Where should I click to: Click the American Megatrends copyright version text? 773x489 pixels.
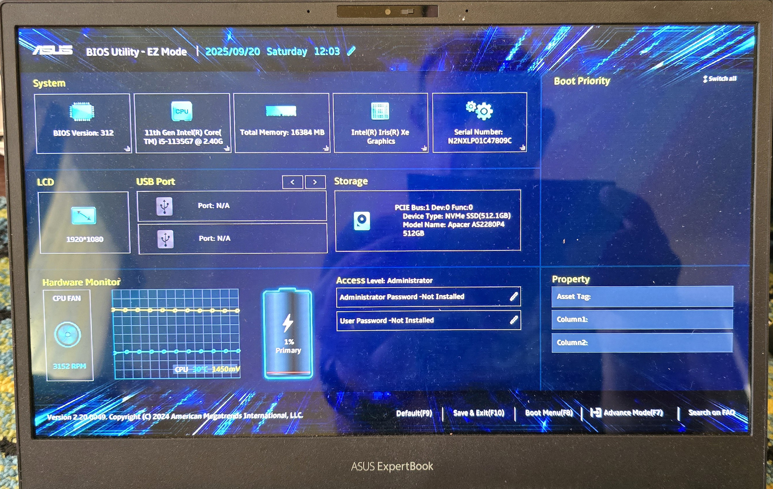[x=175, y=416]
